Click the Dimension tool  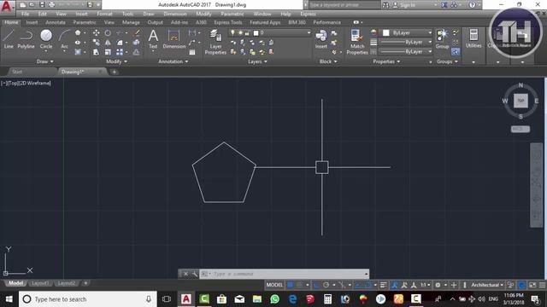point(174,38)
